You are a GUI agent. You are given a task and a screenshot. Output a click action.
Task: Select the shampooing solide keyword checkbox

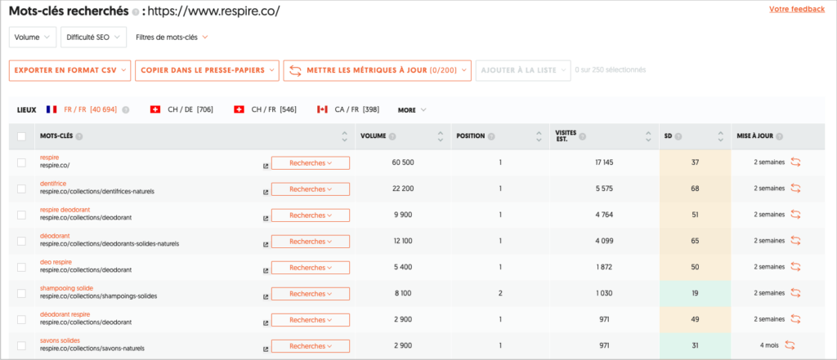[21, 293]
